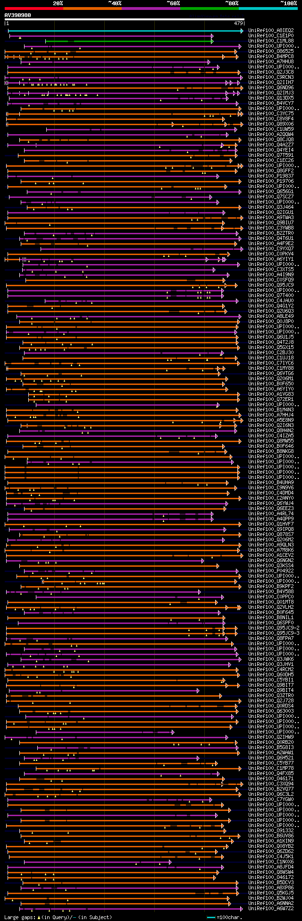Select the UniRef100_Q8MW55 label
The width and height of the screenshot is (302, 921).
[x=271, y=441]
